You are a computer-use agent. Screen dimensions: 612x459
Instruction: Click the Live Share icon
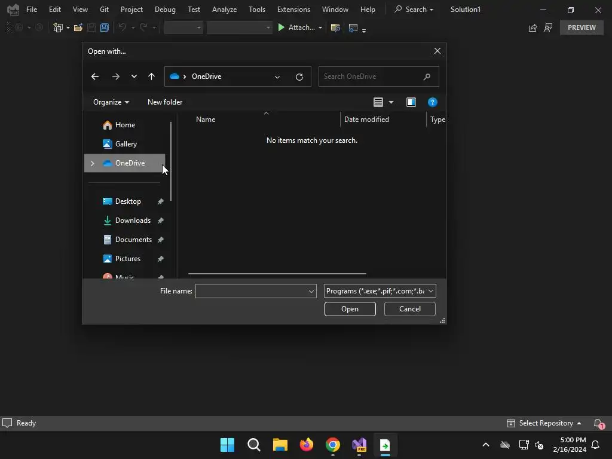click(x=533, y=27)
